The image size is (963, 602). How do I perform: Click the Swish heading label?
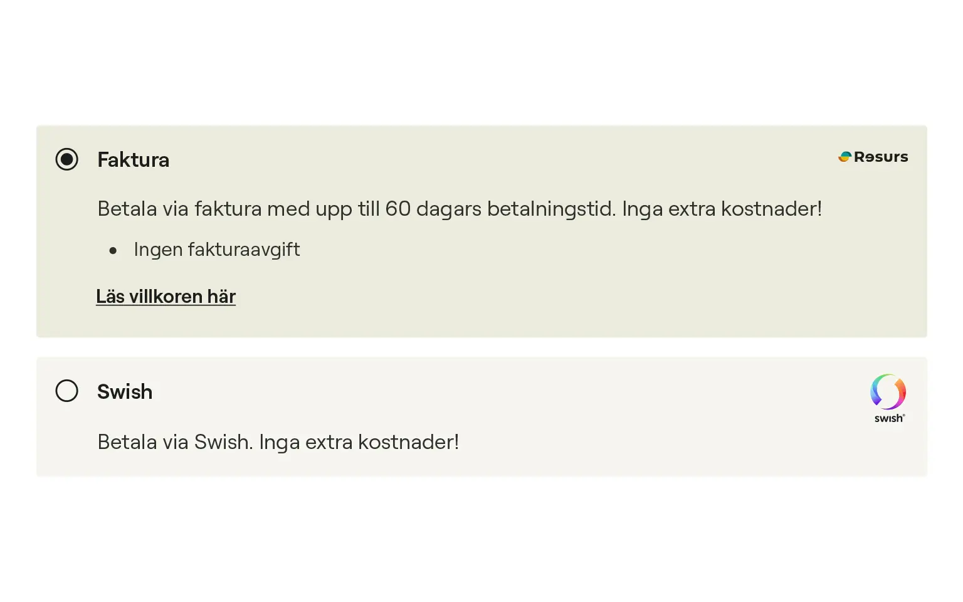(125, 392)
